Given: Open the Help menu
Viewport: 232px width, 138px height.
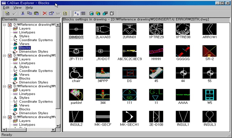Looking at the screenshot, I should (29, 8).
